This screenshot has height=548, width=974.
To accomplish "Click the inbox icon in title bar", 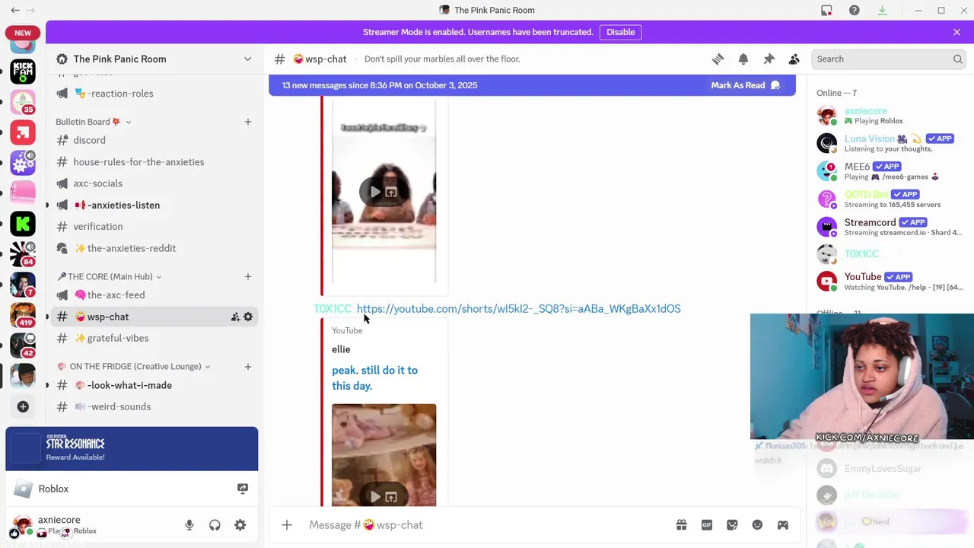I will coord(826,10).
